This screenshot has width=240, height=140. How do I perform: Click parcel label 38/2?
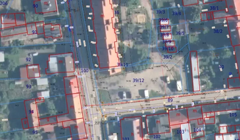[218, 31]
